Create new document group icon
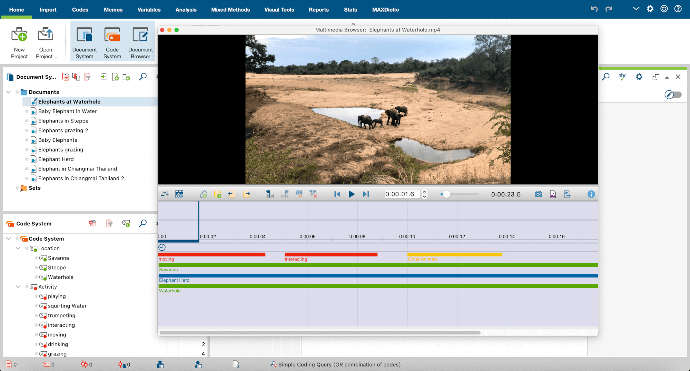 point(126,77)
